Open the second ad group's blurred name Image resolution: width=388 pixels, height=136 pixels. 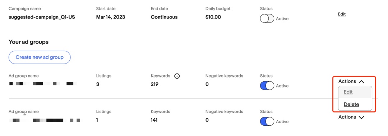tap(45, 120)
